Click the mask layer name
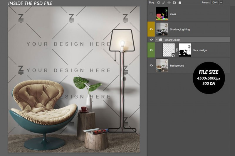The image size is (235, 156). tap(173, 14)
